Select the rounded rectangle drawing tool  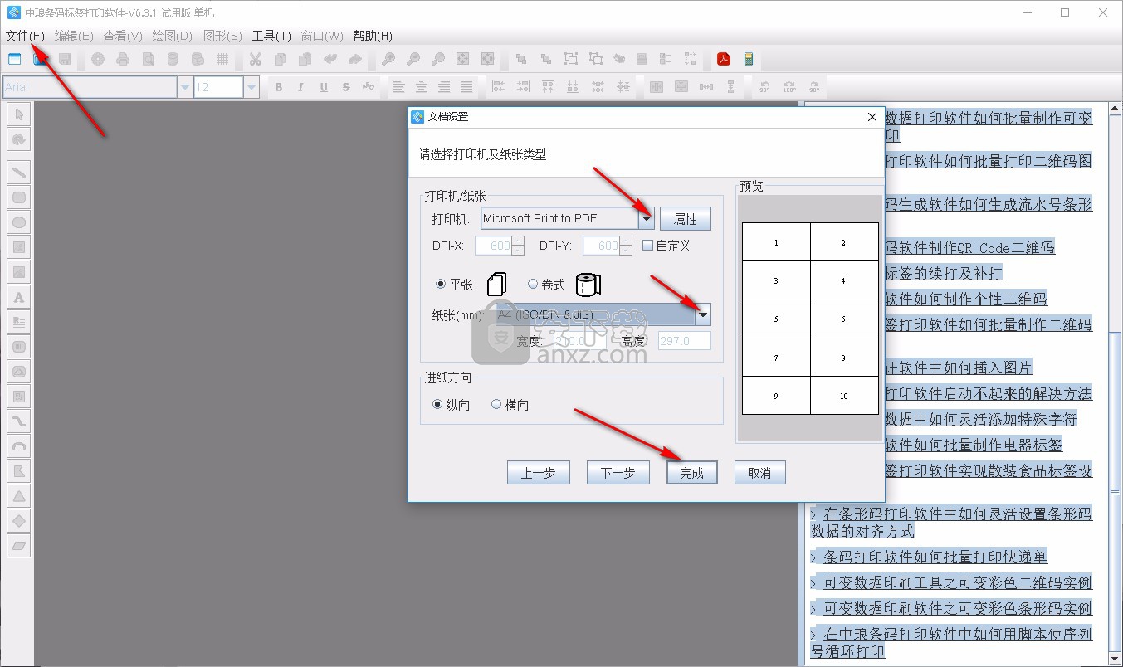pyautogui.click(x=19, y=197)
